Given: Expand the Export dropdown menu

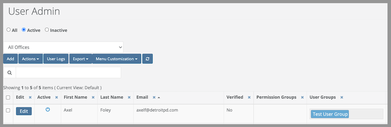Looking at the screenshot, I should (x=81, y=59).
